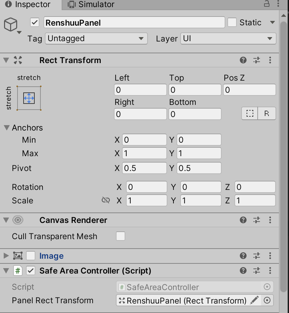
Task: Click the pencil edit icon next to RenshuuPanel reference
Action: click(x=255, y=300)
